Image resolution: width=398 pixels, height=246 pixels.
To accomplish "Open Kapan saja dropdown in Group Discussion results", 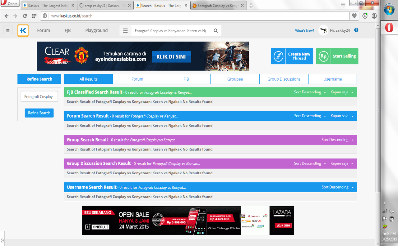I will pyautogui.click(x=342, y=163).
